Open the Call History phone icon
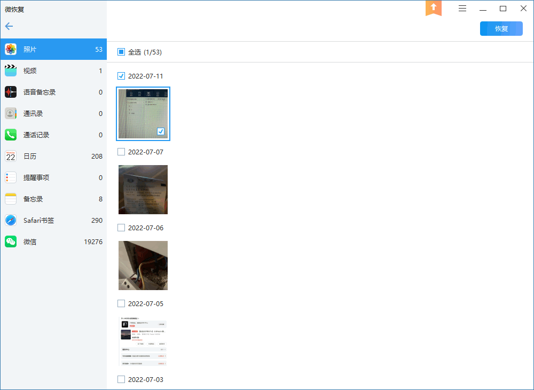 coord(11,135)
